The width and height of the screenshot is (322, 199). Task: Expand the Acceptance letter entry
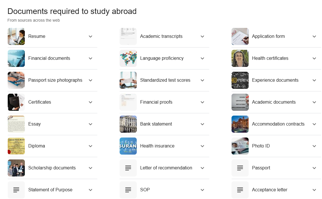click(x=314, y=190)
